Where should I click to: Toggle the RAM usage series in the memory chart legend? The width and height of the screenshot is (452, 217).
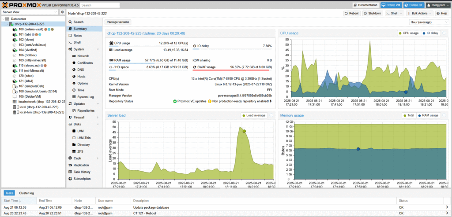click(429, 115)
